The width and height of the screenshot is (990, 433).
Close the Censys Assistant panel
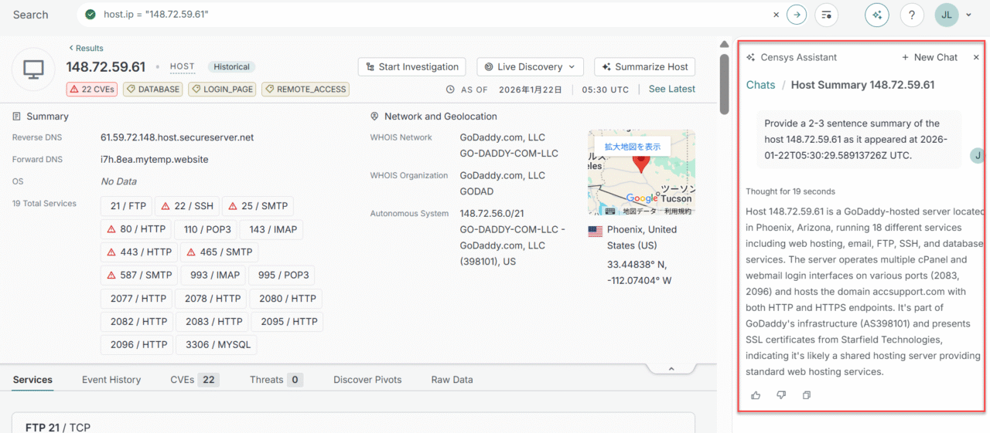[976, 57]
